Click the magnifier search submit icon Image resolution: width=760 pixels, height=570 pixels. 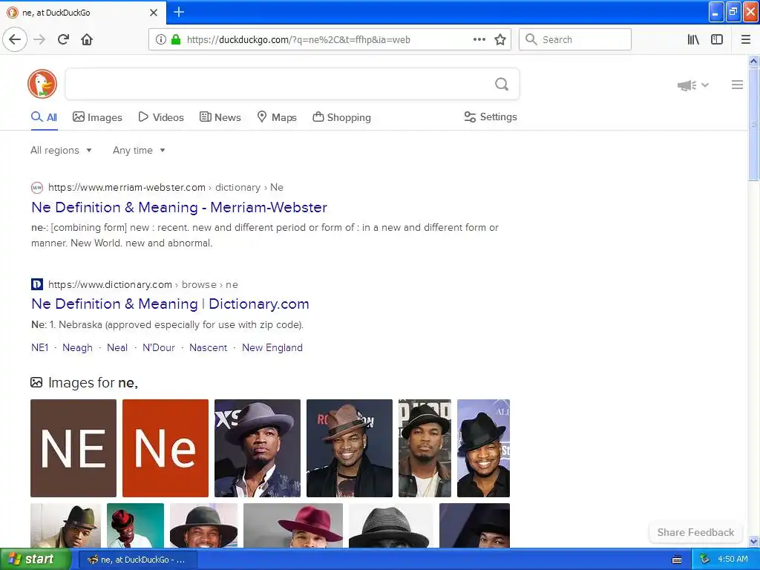502,85
